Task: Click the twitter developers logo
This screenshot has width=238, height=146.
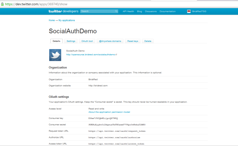Action: 63,11
